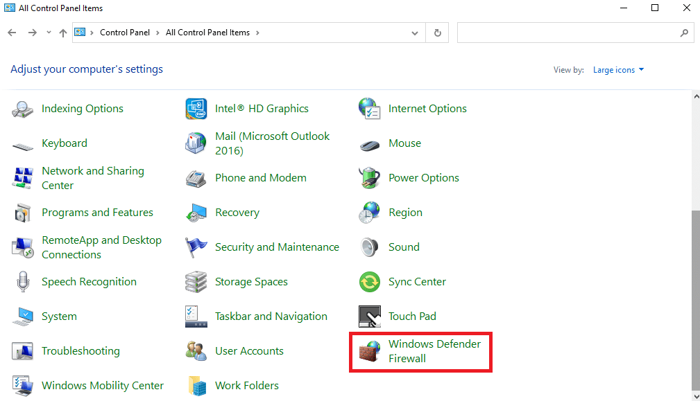
Task: Click the Troubleshooting icon
Action: point(22,351)
